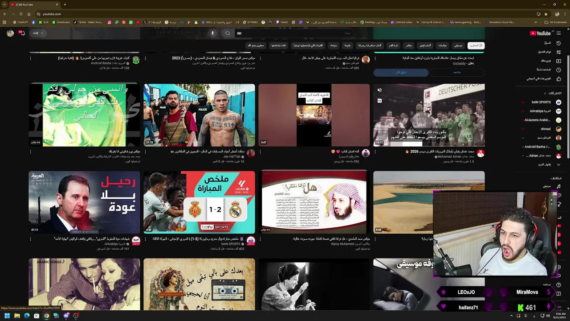This screenshot has height=321, width=570.
Task: Expand the Subscriptions section header arrow
Action: (545, 93)
